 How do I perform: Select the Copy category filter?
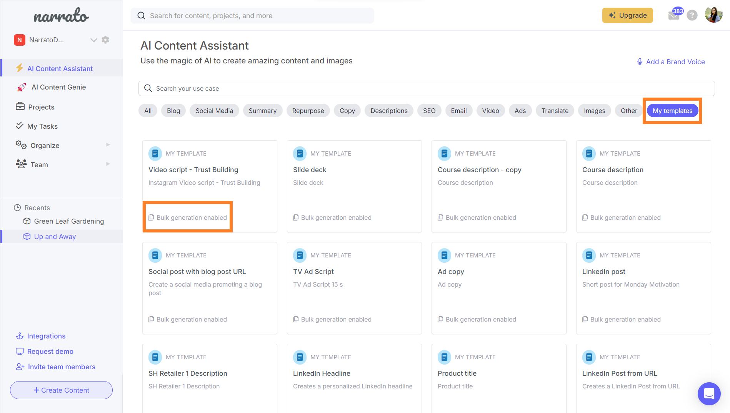[x=347, y=111]
